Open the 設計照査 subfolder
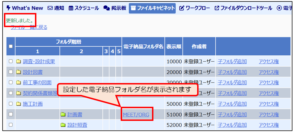The width and height of the screenshot is (295, 135). [77, 125]
